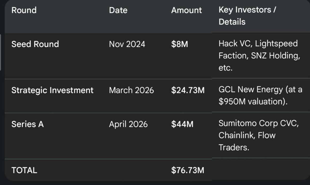Click the $24.73M amount cell
Image resolution: width=310 pixels, height=185 pixels.
tap(188, 90)
